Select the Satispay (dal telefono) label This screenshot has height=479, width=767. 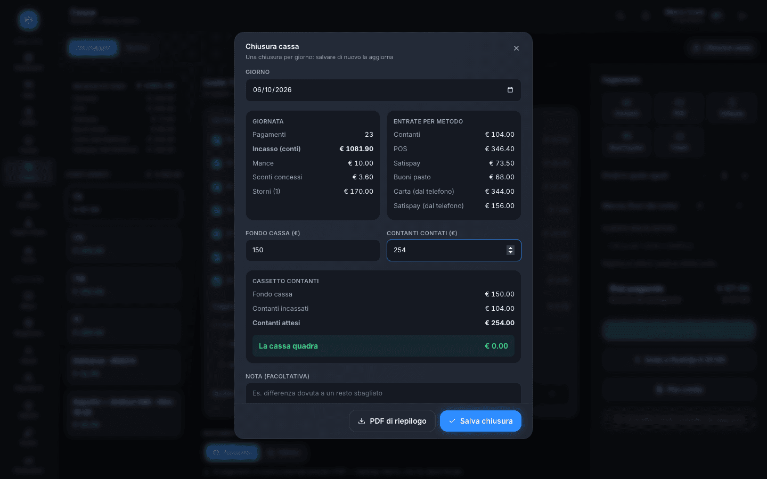pyautogui.click(x=429, y=206)
